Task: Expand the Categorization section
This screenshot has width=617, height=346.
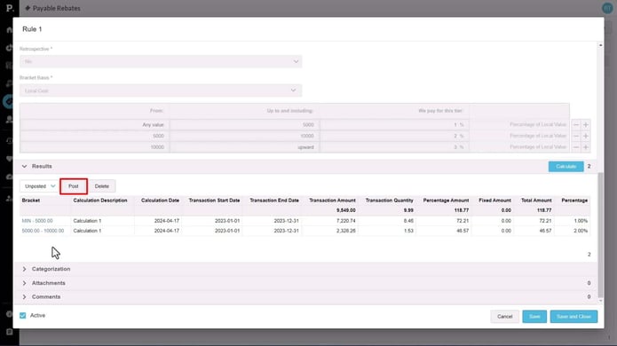Action: click(x=24, y=269)
